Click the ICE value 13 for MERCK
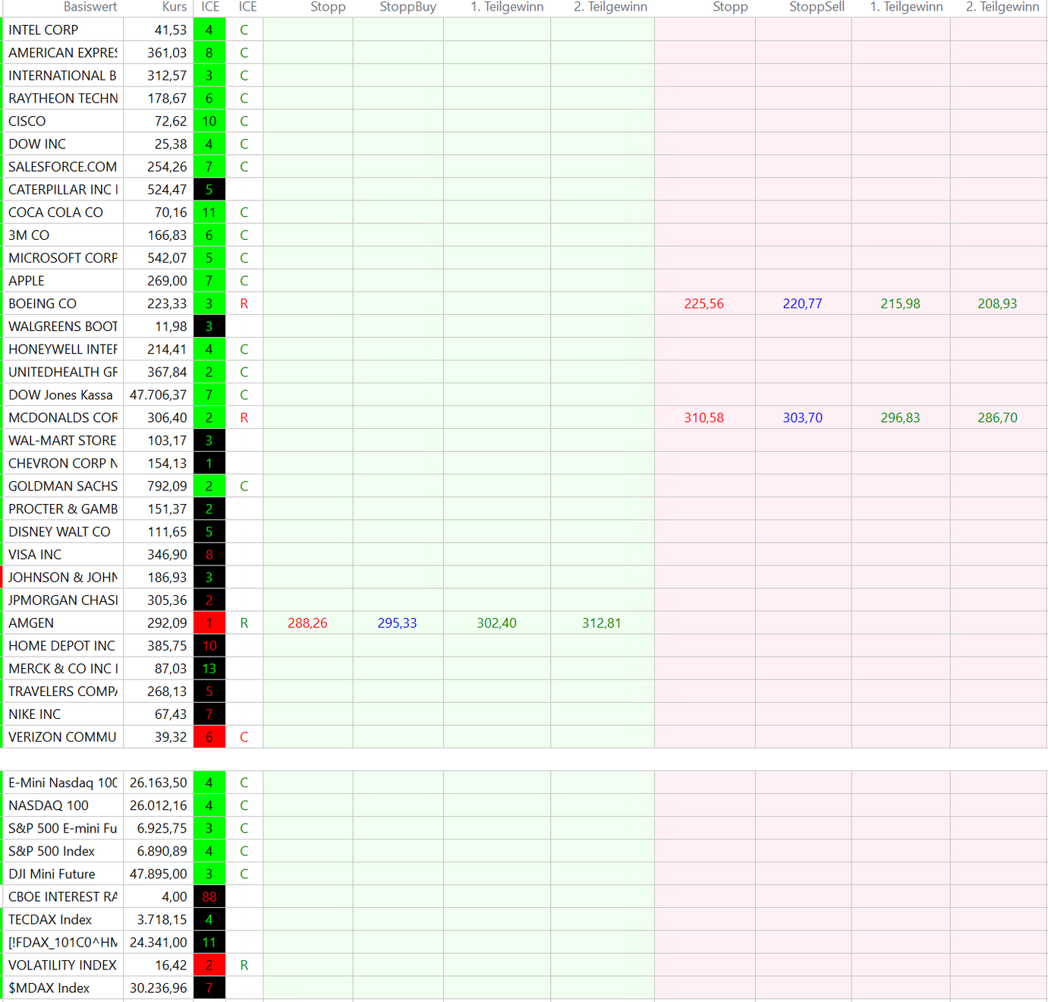1048x1002 pixels. [x=209, y=669]
